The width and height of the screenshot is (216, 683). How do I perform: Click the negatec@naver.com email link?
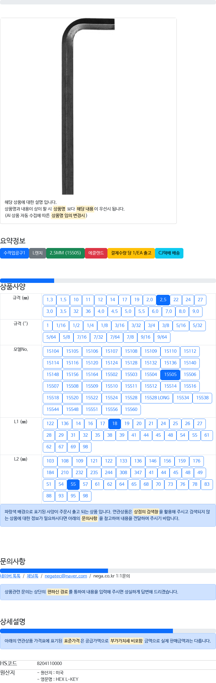click(x=66, y=576)
